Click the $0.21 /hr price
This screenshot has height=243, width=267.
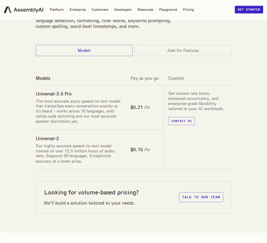point(140,107)
